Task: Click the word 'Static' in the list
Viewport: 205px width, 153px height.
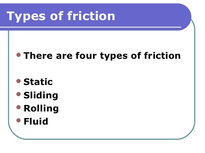Action: click(x=38, y=82)
